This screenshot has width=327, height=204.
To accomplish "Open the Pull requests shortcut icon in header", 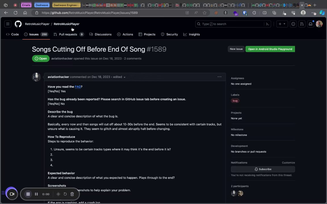I will (302, 24).
